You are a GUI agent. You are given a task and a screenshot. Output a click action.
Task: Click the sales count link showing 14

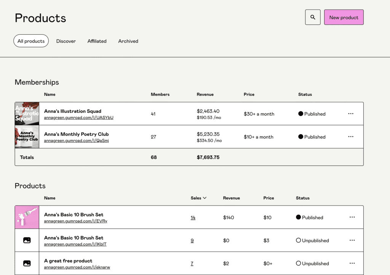tap(193, 217)
